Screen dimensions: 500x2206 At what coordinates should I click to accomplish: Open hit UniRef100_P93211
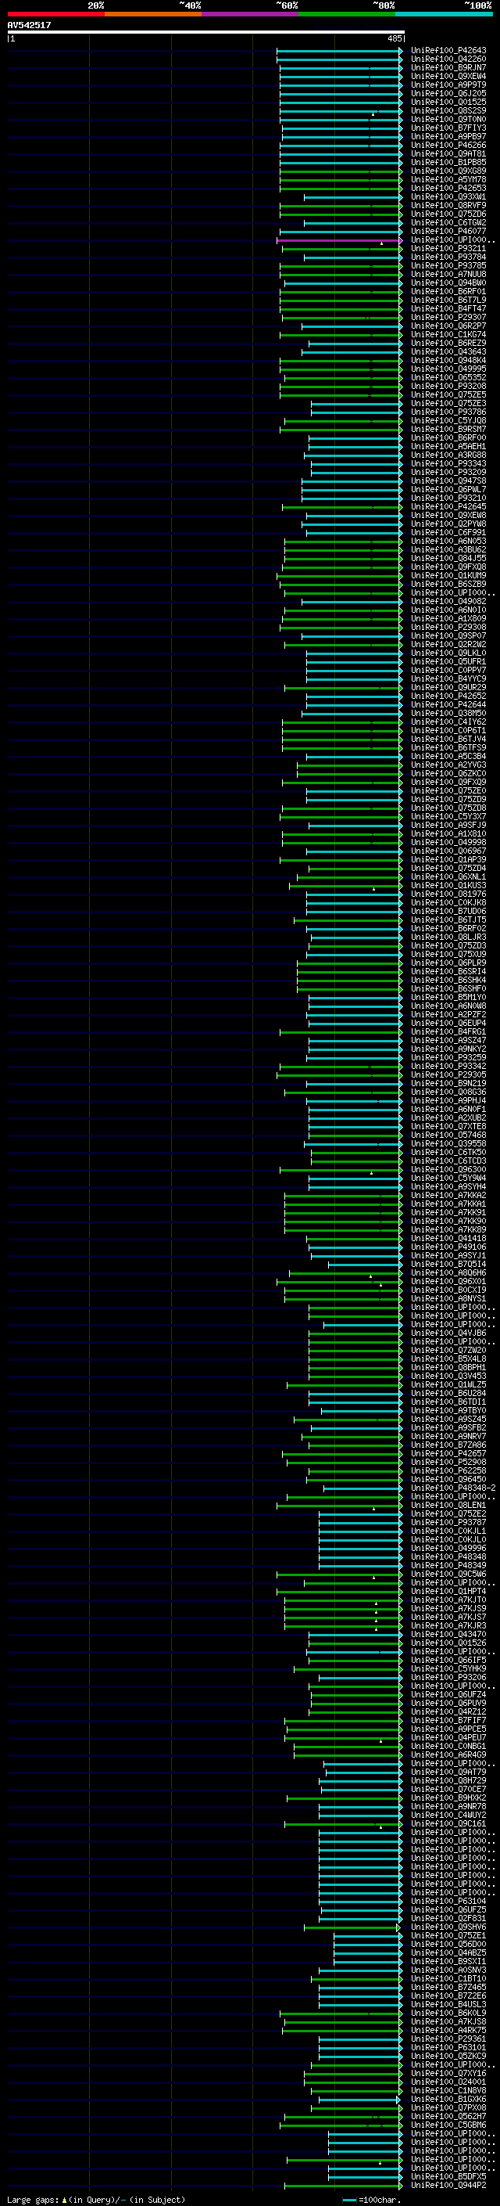tap(448, 249)
